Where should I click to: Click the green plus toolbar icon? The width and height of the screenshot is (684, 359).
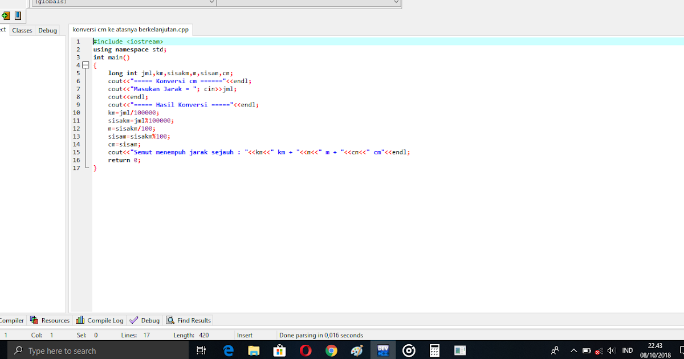pos(6,15)
